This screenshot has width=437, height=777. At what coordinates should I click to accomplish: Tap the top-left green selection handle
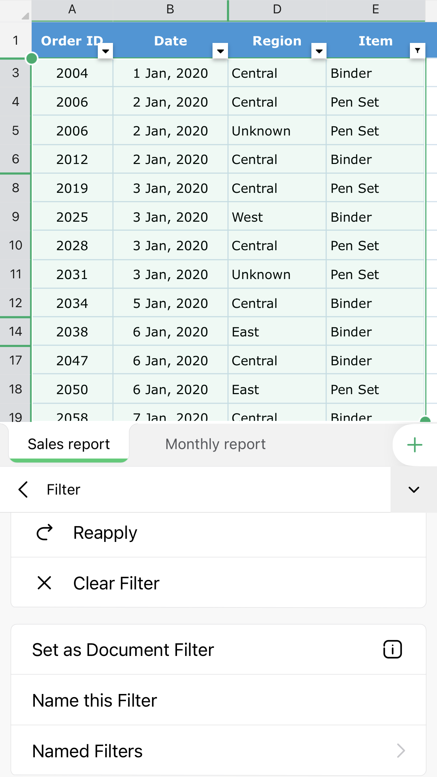coord(32,58)
